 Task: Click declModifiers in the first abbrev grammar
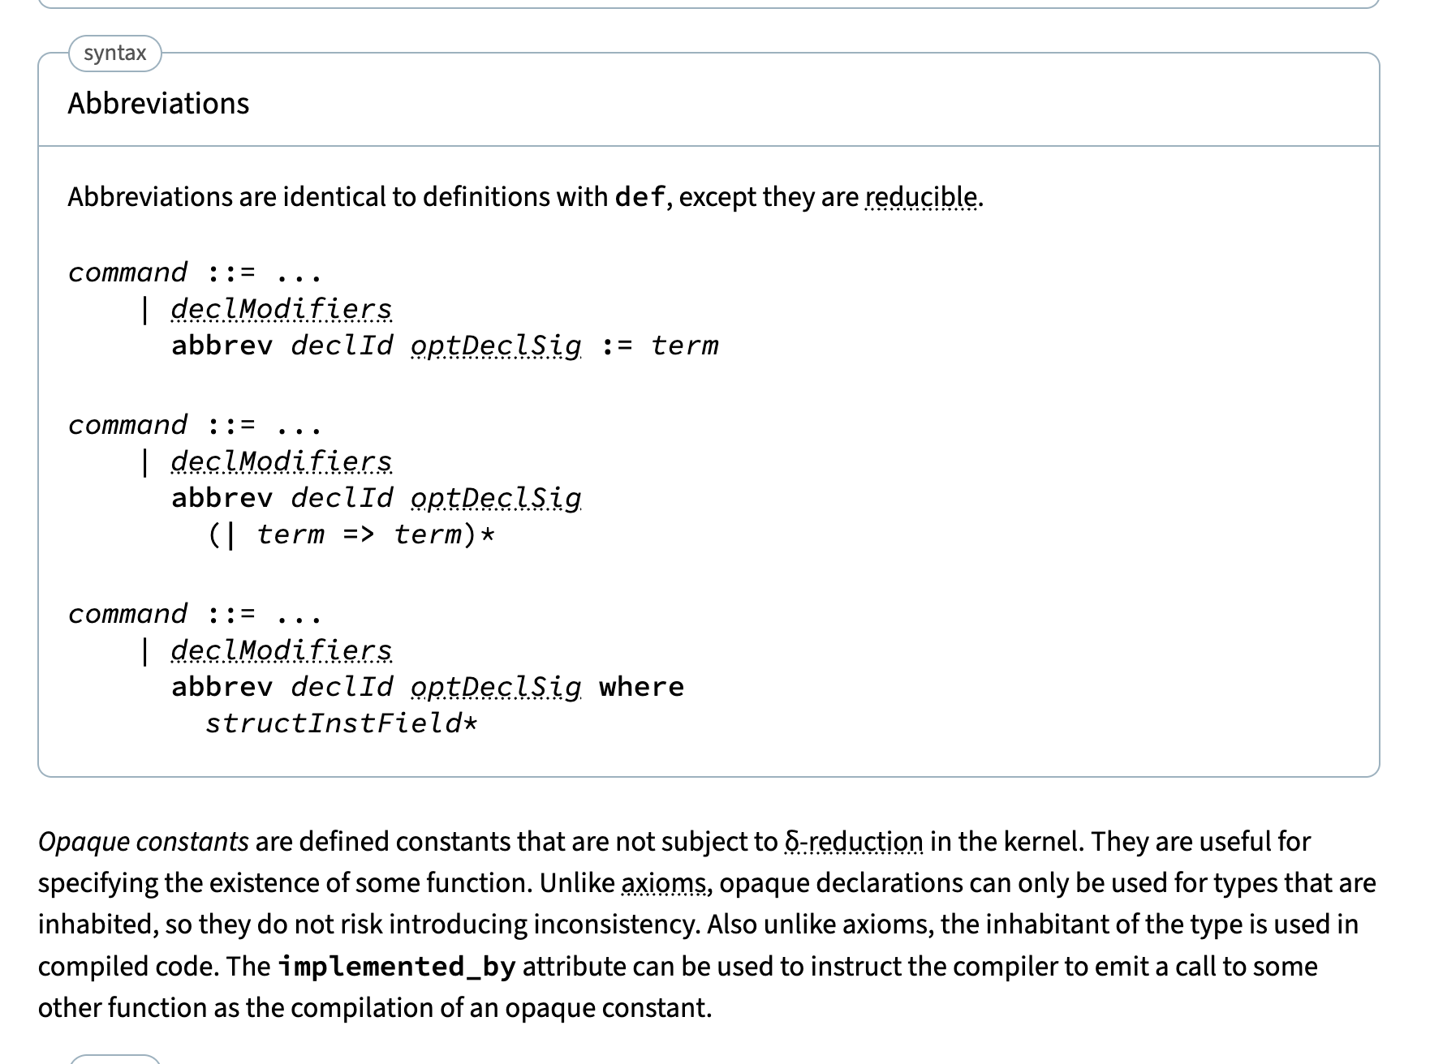(281, 309)
